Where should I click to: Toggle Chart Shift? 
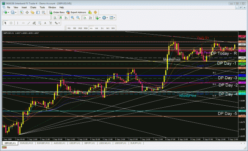(x=90, y=18)
